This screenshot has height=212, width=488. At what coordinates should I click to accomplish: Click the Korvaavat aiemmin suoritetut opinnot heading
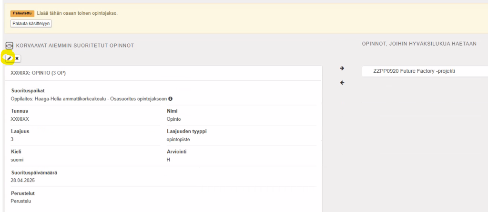(x=75, y=46)
